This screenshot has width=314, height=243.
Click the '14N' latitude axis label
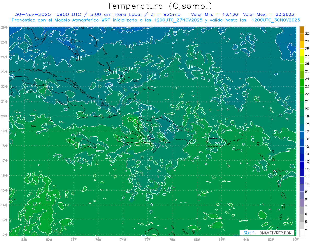[x=4, y=205]
